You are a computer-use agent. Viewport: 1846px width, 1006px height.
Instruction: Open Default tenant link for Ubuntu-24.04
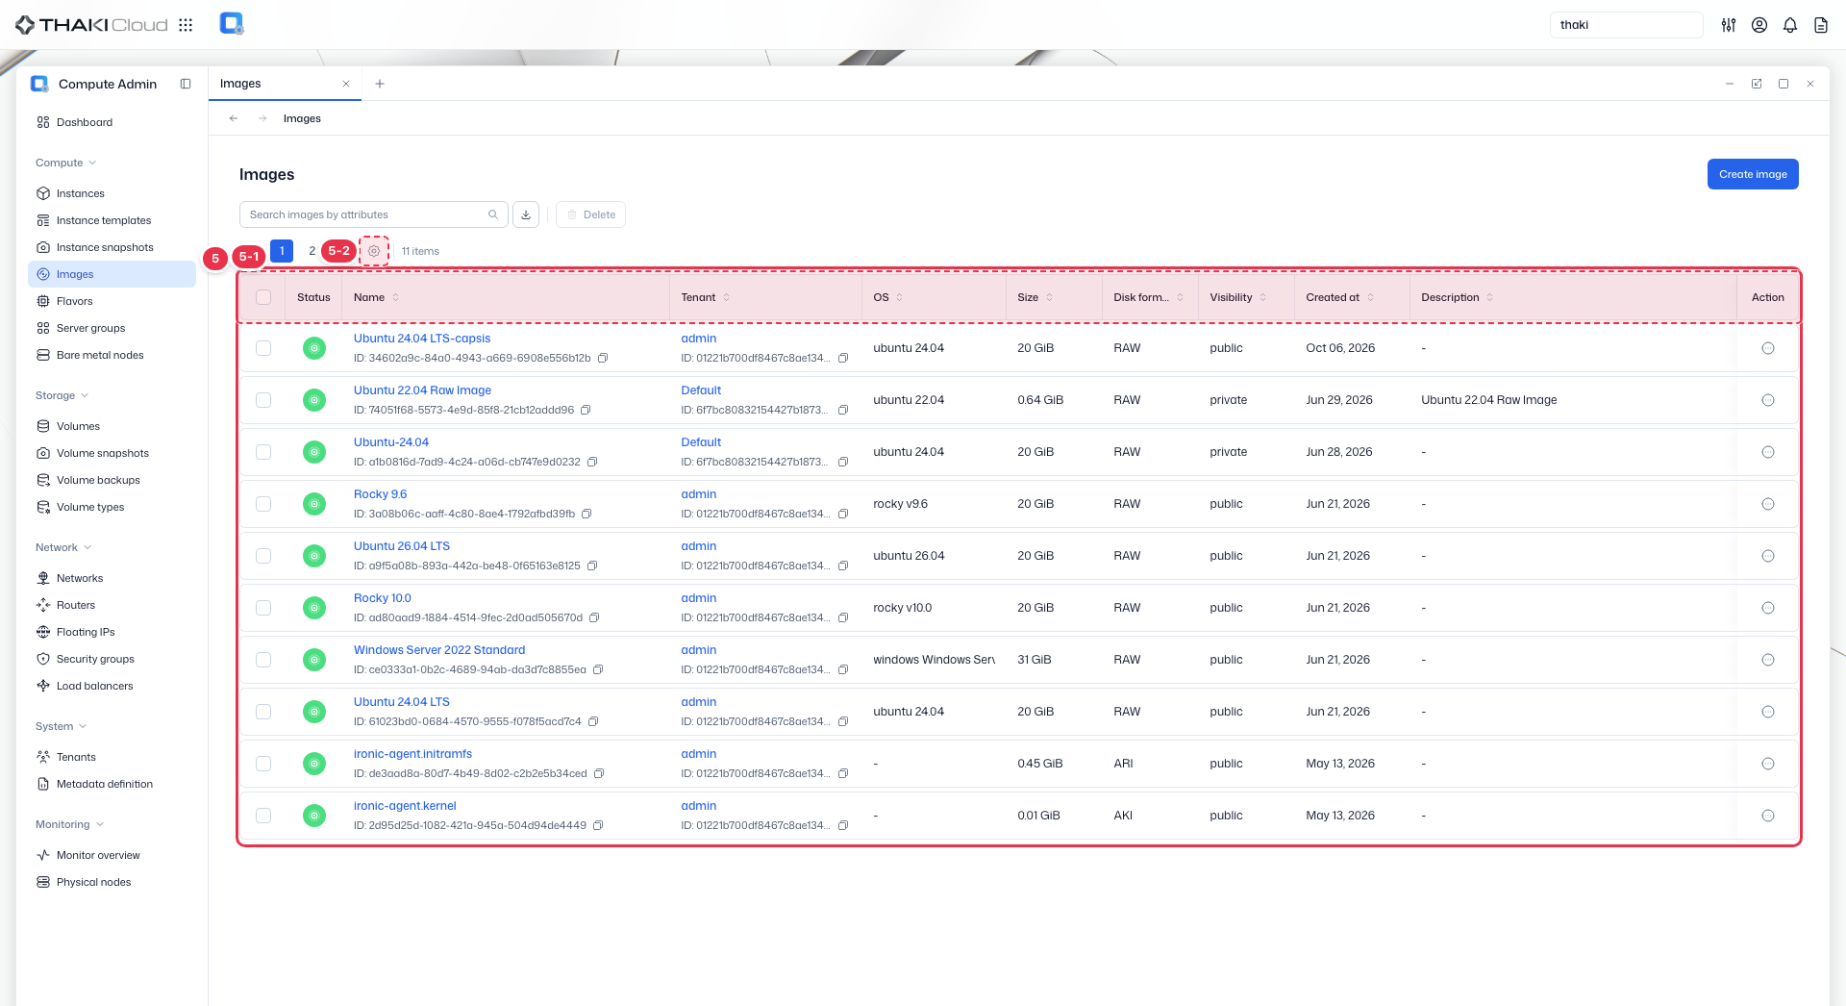701,442
